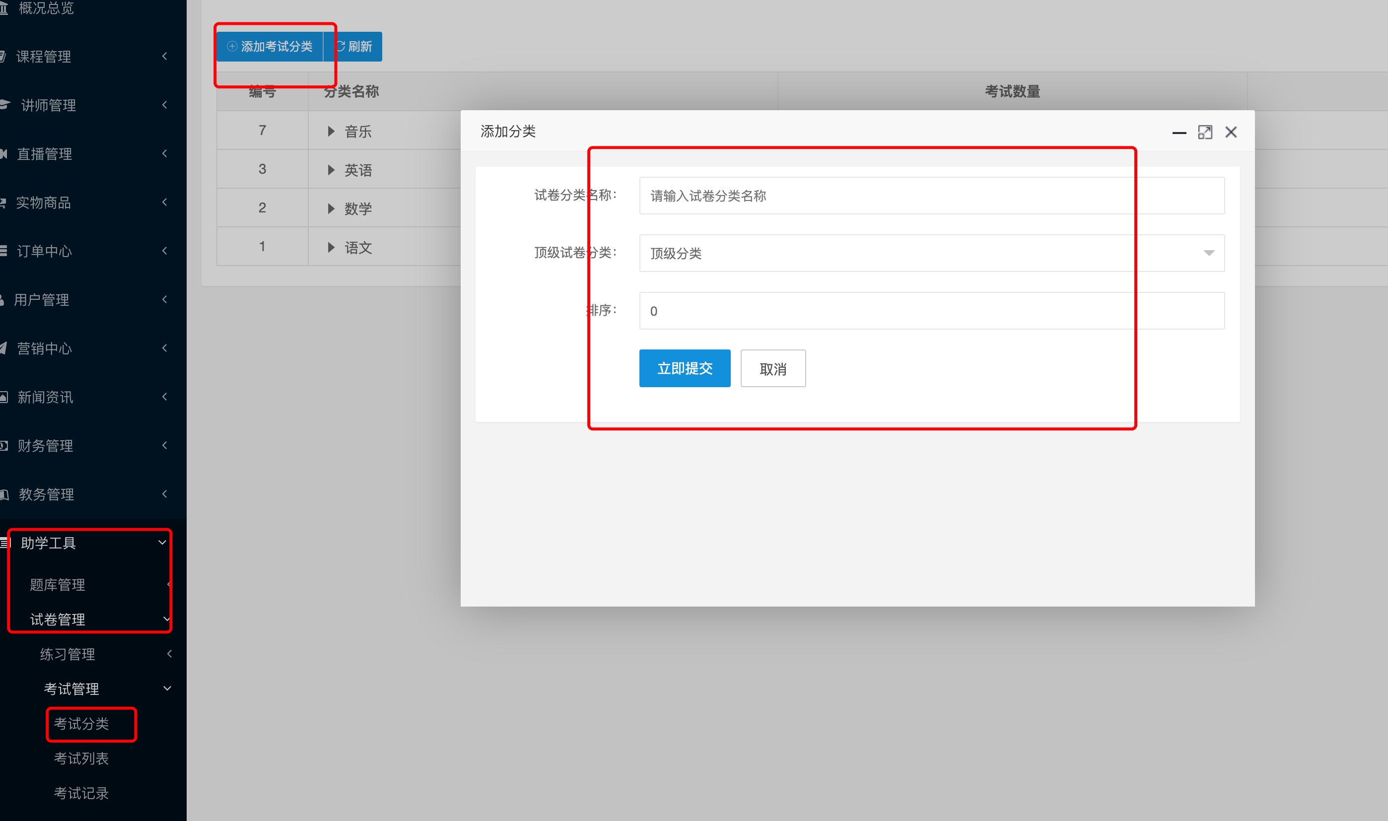Click the 添加考试分类 button
1388x821 pixels.
(x=270, y=47)
